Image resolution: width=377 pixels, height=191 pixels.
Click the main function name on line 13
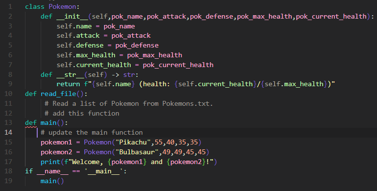pos(48,123)
